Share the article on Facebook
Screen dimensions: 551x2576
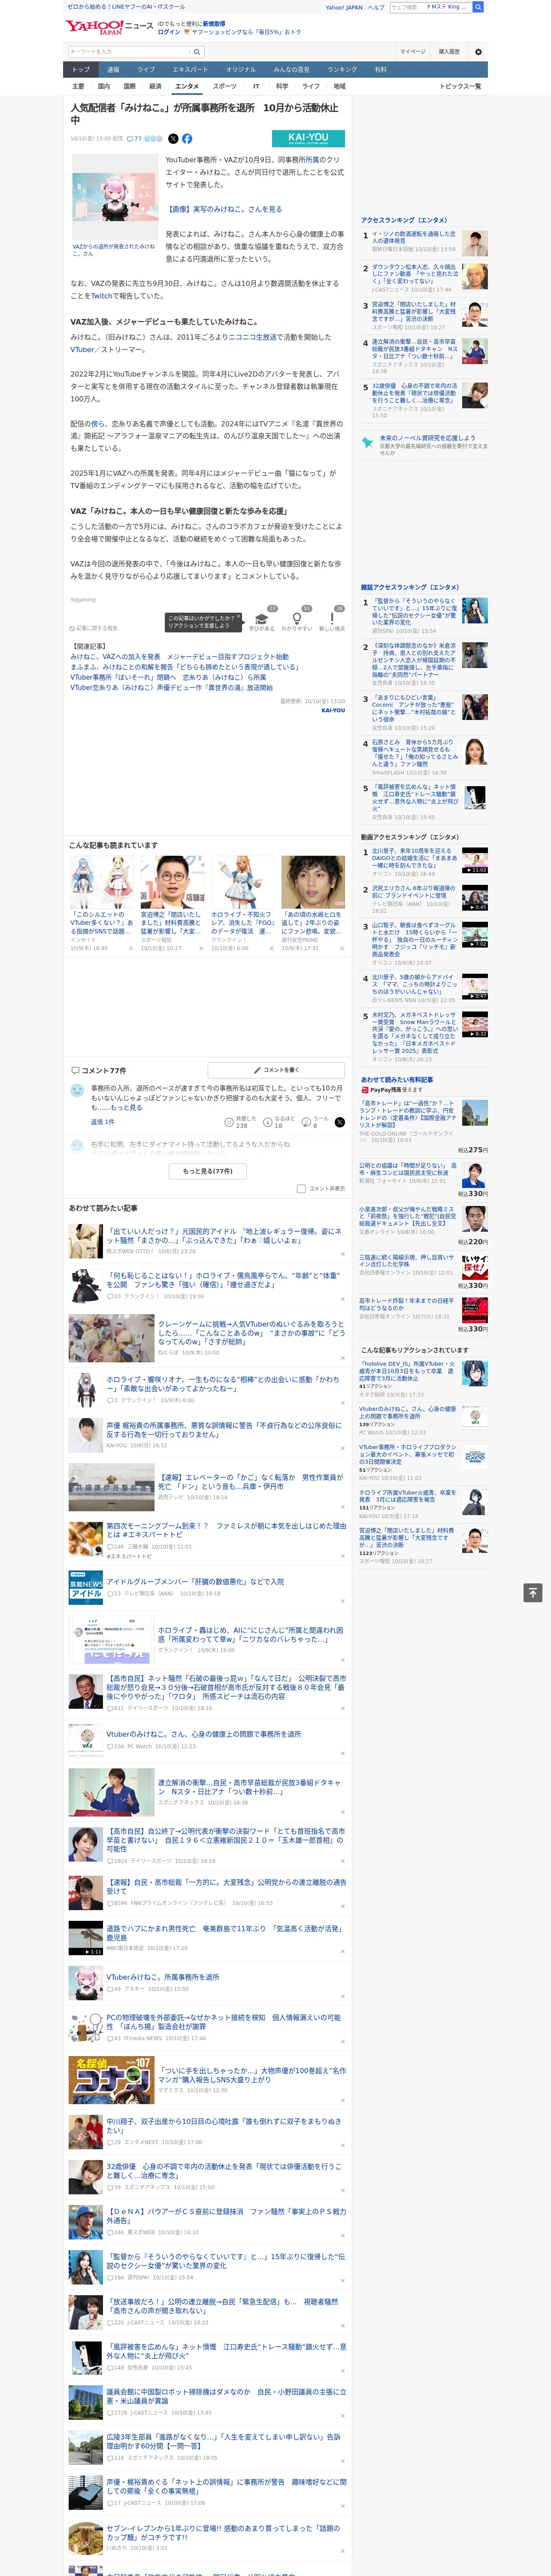pyautogui.click(x=187, y=139)
